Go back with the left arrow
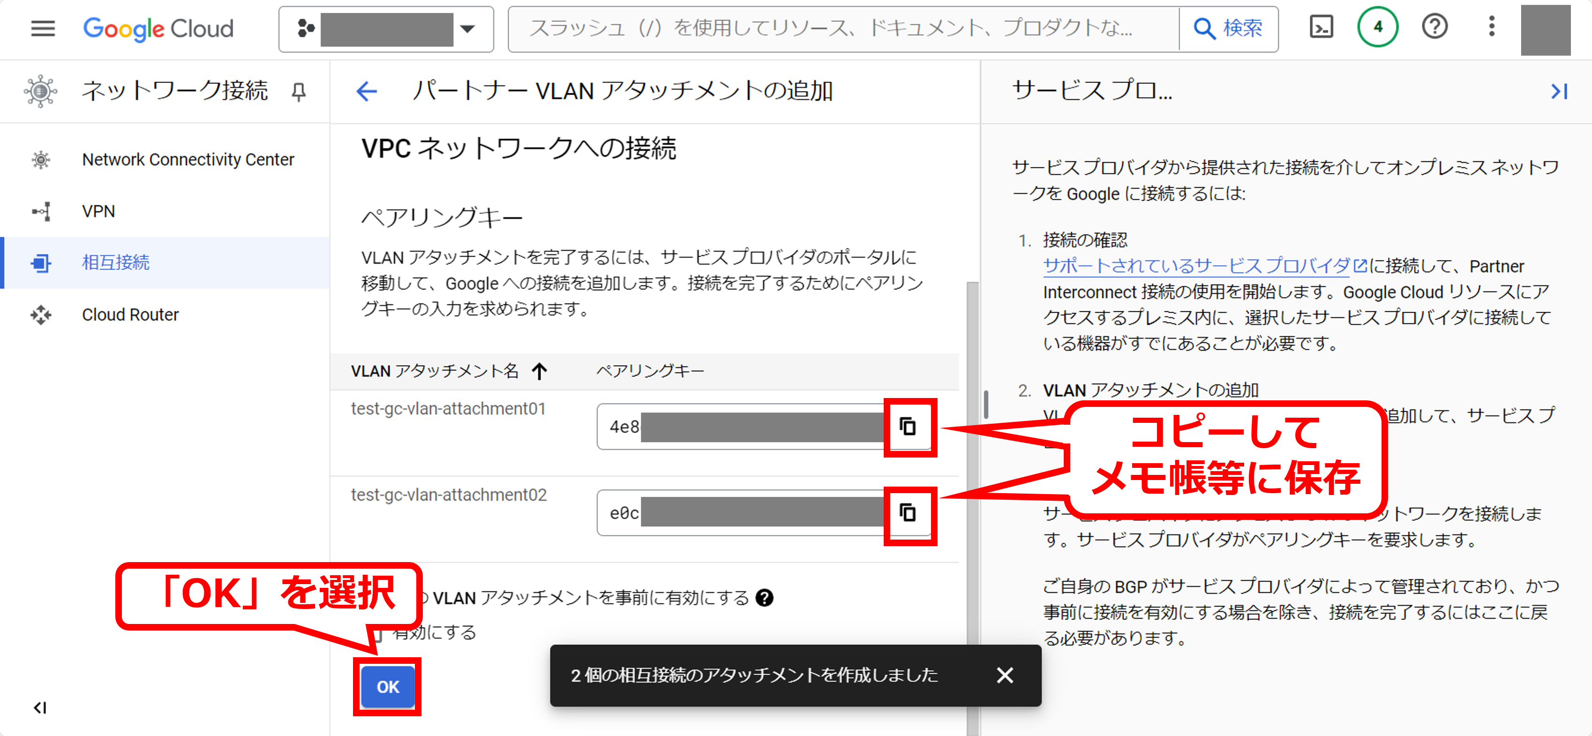1592x736 pixels. [367, 92]
